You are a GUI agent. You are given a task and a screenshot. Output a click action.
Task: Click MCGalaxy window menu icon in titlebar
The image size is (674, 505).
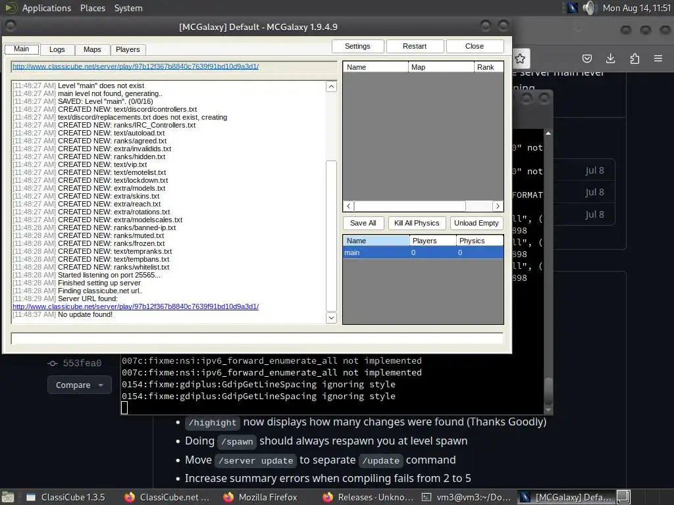(11, 26)
